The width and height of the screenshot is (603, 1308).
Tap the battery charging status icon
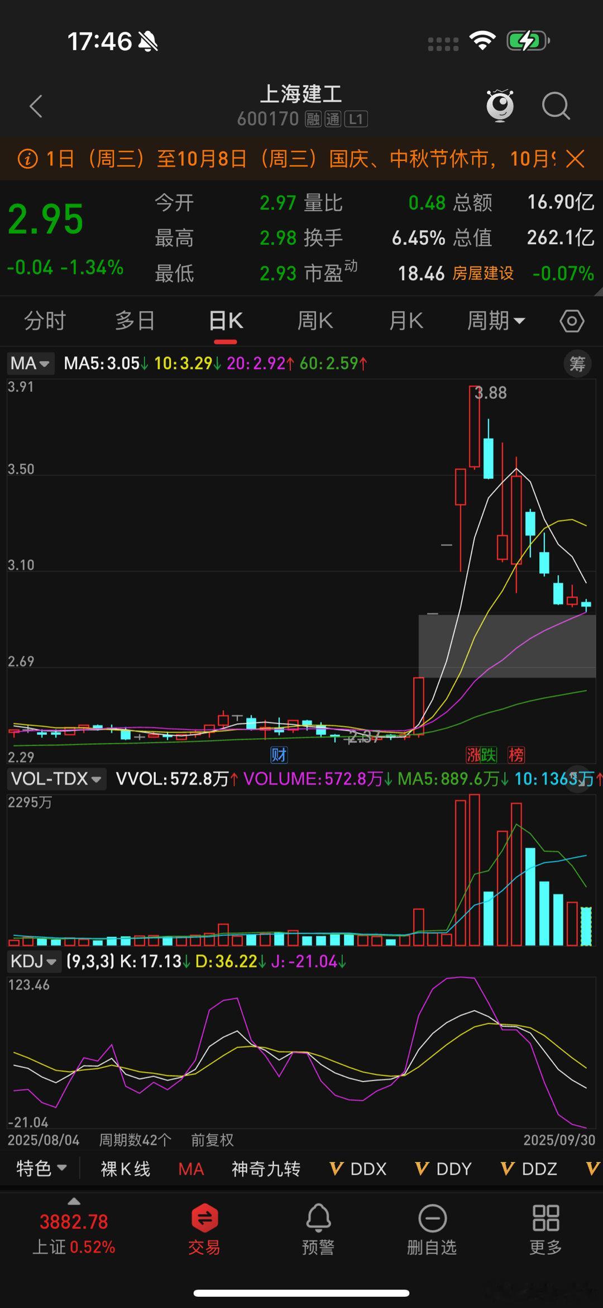528,41
